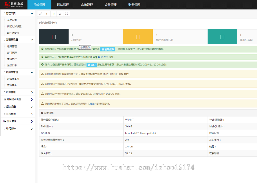Switch to the 系统管理 tab
Image resolution: width=257 pixels, height=183 pixels.
(39, 5)
